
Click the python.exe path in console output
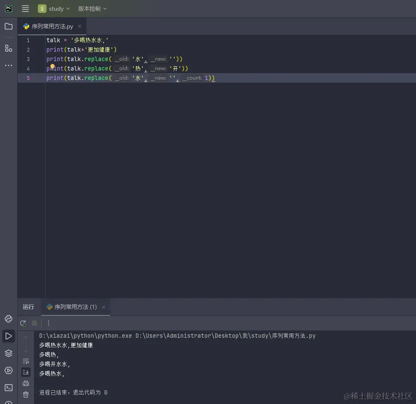[86, 336]
